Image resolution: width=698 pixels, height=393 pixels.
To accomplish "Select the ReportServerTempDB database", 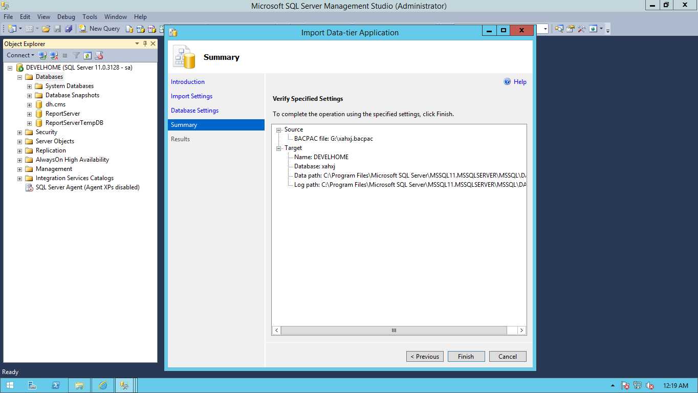I will [74, 123].
